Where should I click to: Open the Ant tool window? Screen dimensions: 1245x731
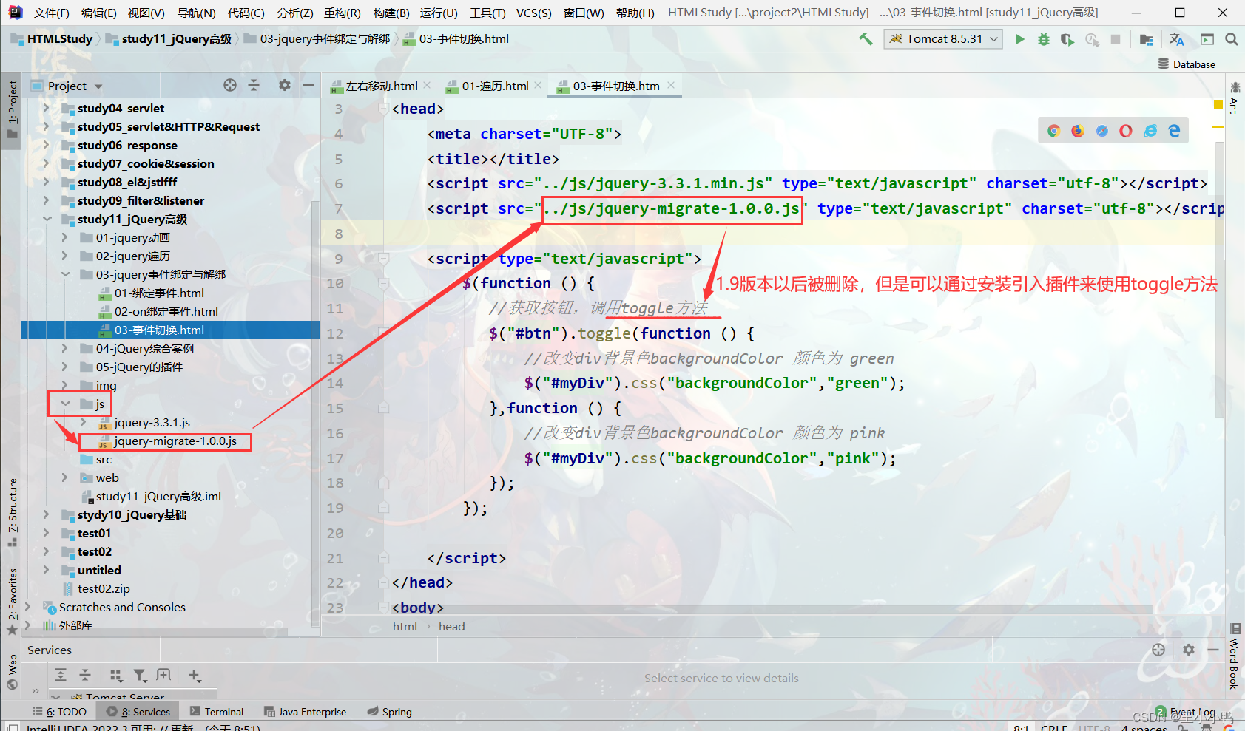pyautogui.click(x=1234, y=98)
